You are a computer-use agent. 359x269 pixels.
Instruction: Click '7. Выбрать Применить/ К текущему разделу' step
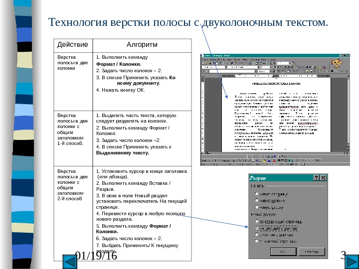137,248
